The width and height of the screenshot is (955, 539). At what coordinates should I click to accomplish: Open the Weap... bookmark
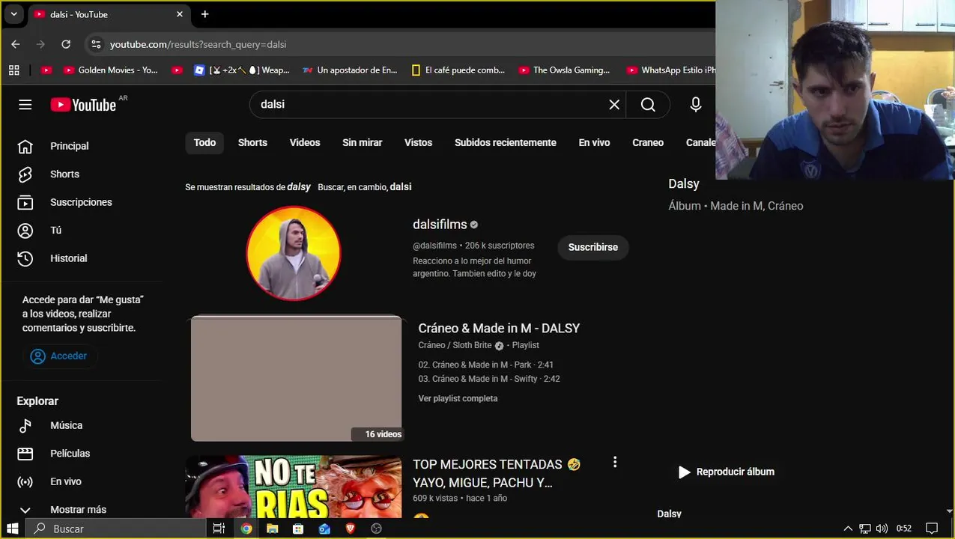(x=241, y=70)
